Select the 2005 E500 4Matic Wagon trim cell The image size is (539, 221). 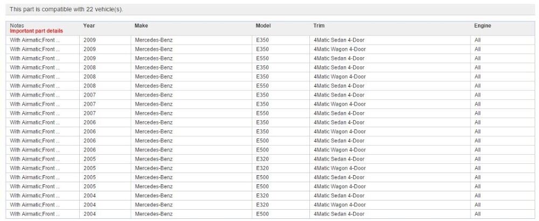pos(340,187)
